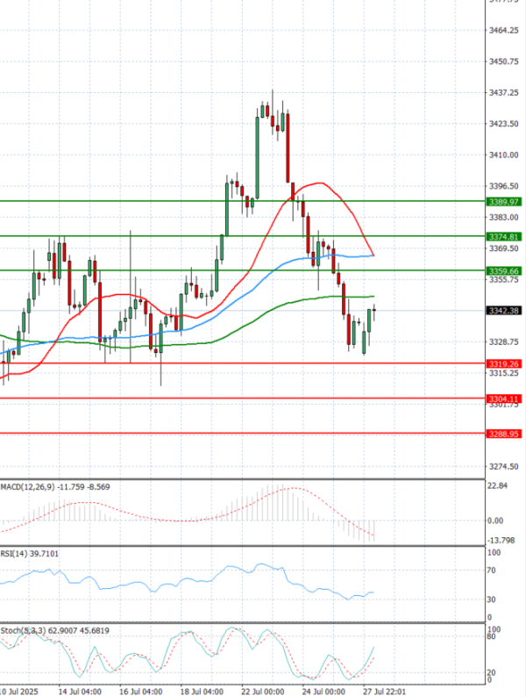
Task: Click the 3389.97 resistance level label
Action: pyautogui.click(x=504, y=202)
